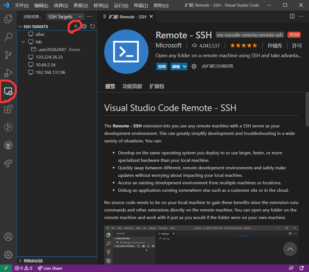This screenshot has width=309, height=272.
Task: Open the 选择(S) menu
Action: [x=61, y=5]
